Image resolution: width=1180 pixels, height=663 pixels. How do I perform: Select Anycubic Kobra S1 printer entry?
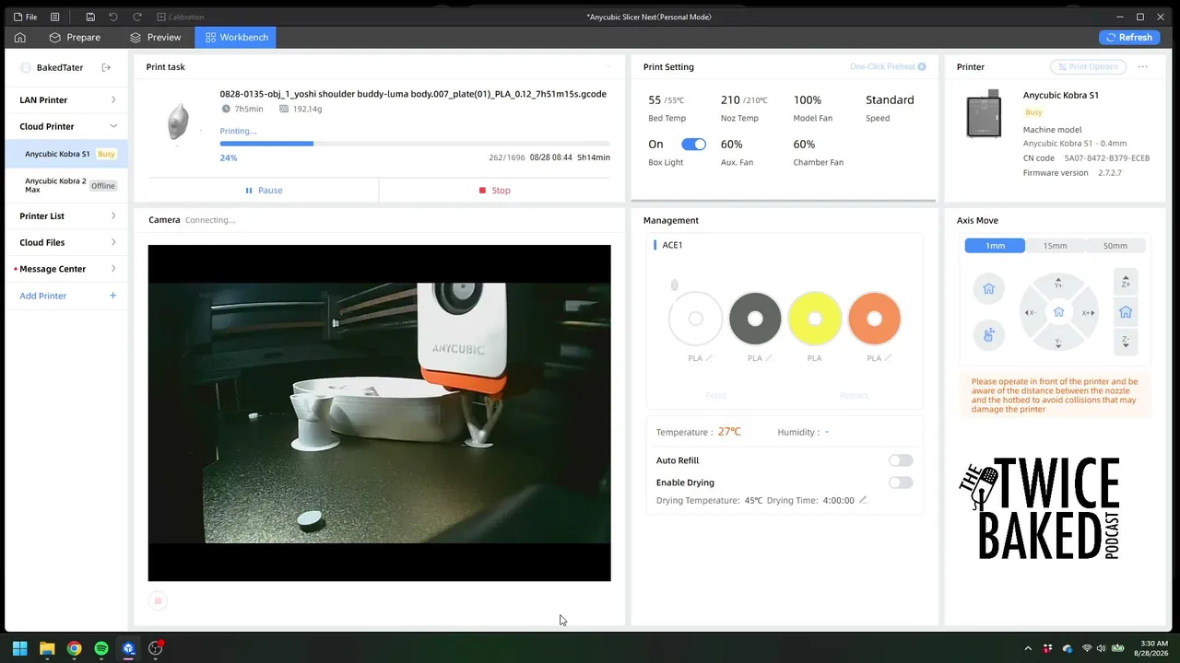(x=67, y=154)
